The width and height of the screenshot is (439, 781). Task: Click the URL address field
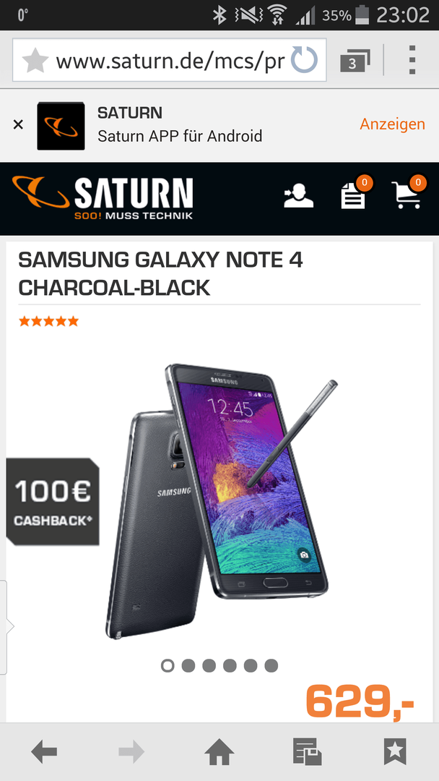point(170,60)
